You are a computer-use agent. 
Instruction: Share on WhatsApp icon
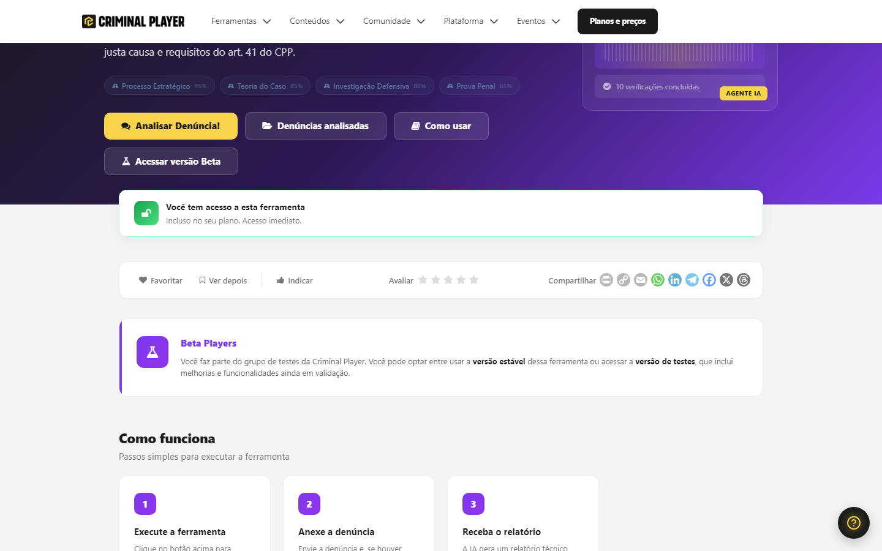658,280
